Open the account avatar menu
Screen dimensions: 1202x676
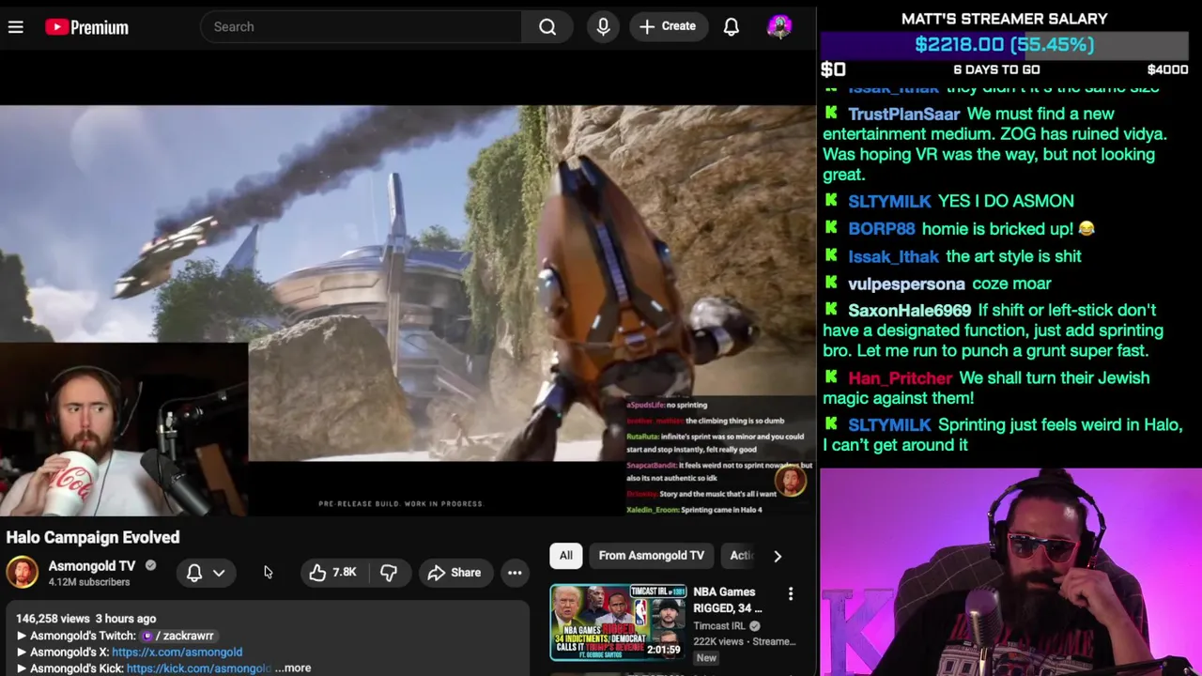tap(778, 26)
